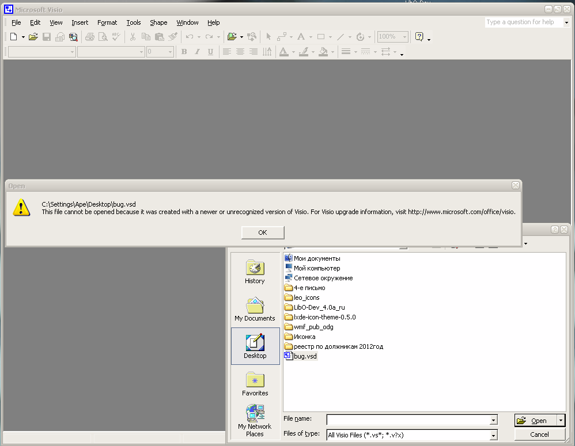Toggle Italic formatting button

pos(197,52)
